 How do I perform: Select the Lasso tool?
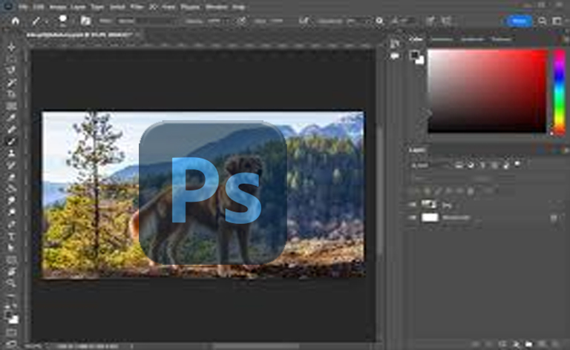12,70
